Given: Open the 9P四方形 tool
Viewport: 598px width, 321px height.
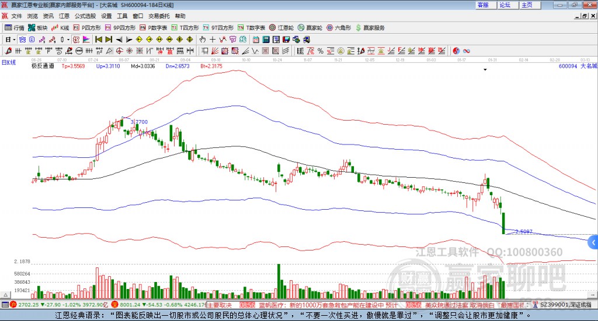Looking at the screenshot, I should tap(120, 28).
